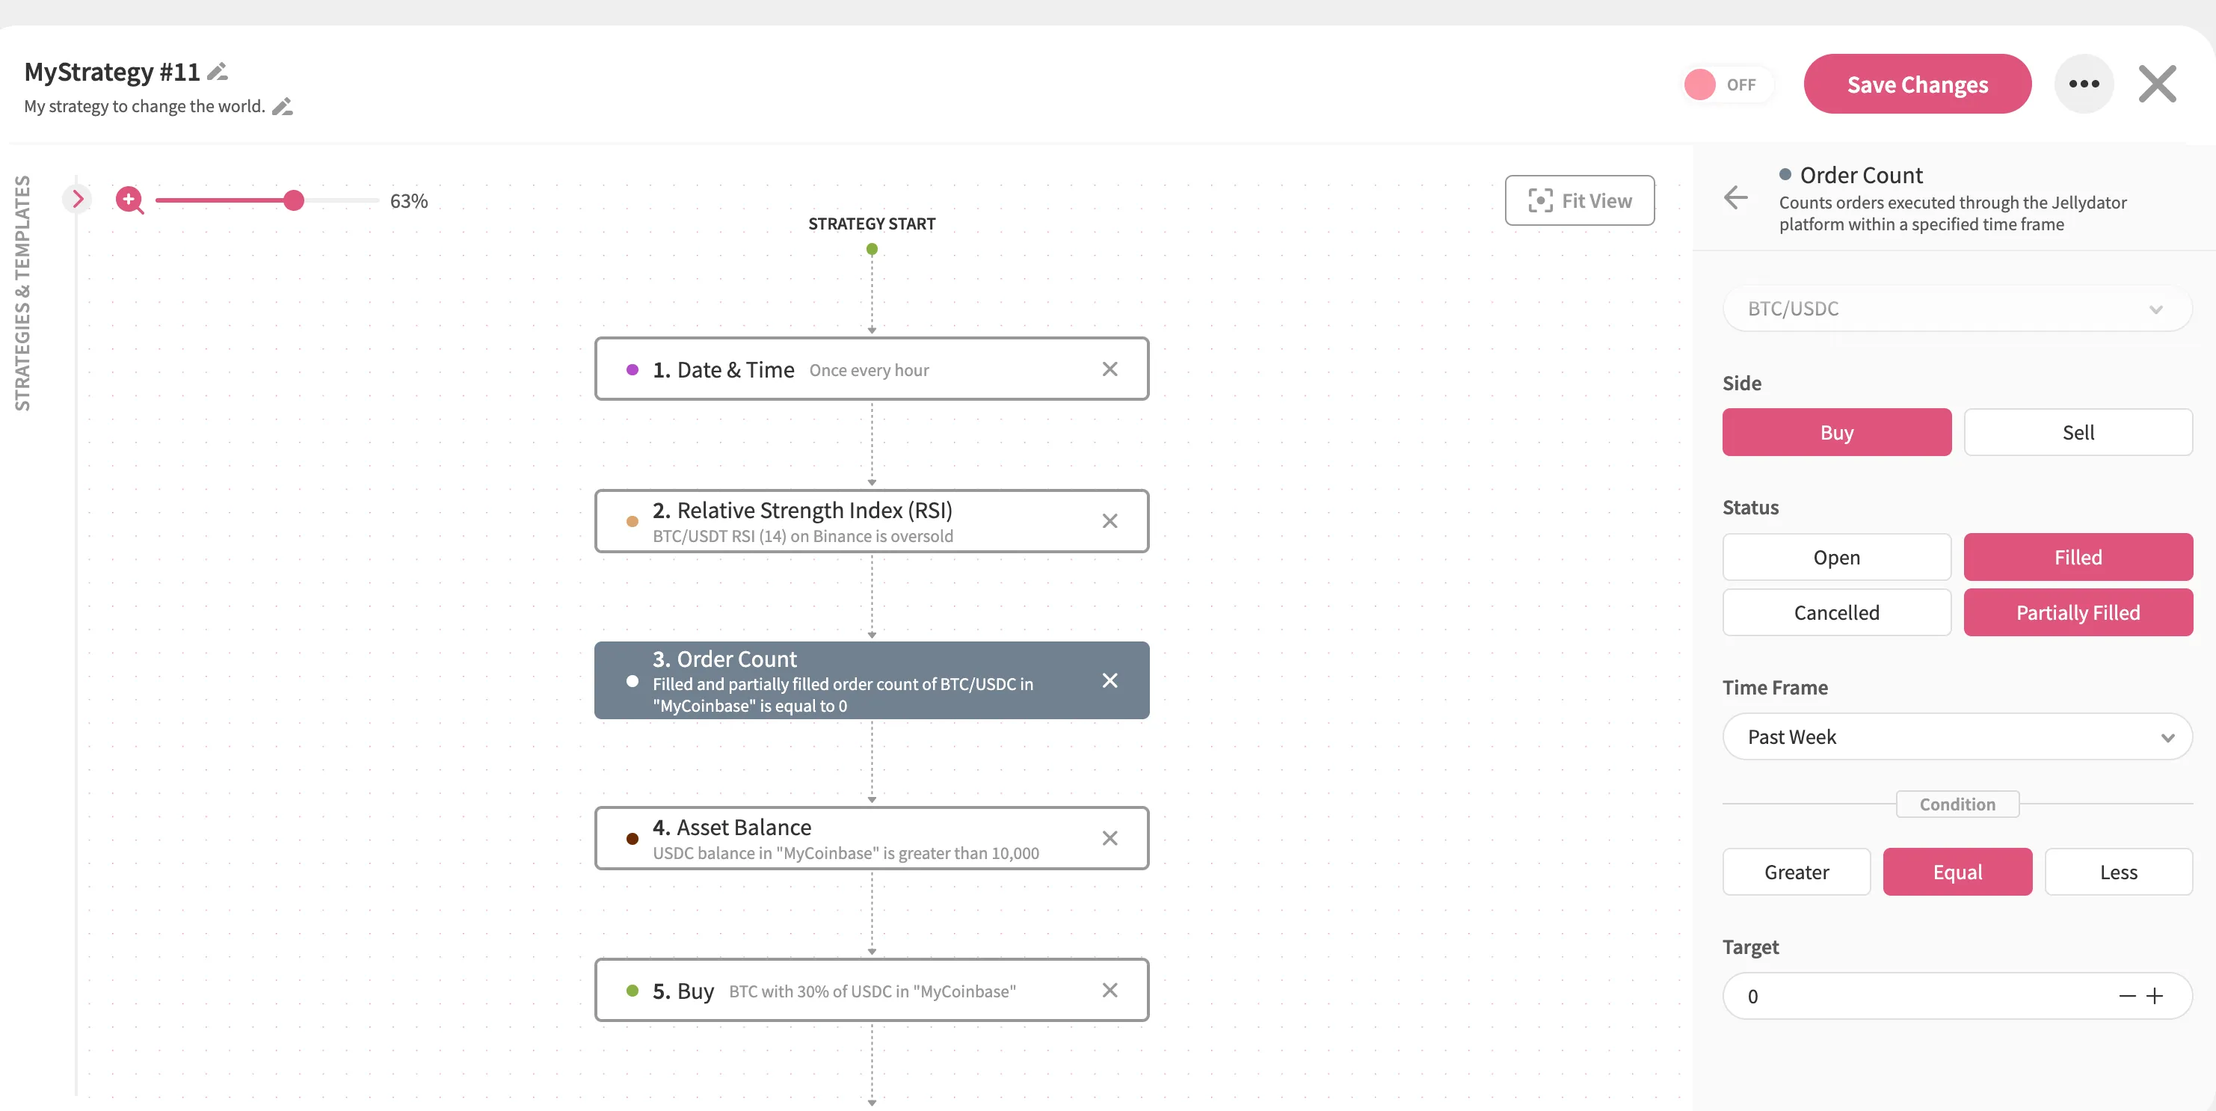Remove the Asset Balance step

pos(1109,838)
